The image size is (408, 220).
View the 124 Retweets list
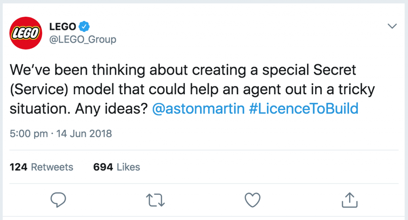[x=41, y=167]
